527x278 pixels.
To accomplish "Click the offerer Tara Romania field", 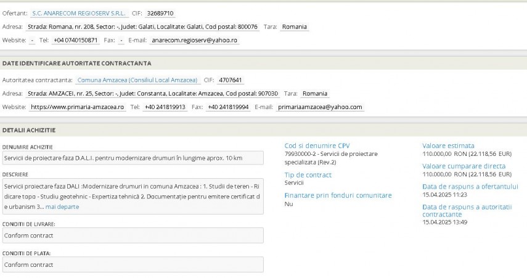I will (x=295, y=27).
